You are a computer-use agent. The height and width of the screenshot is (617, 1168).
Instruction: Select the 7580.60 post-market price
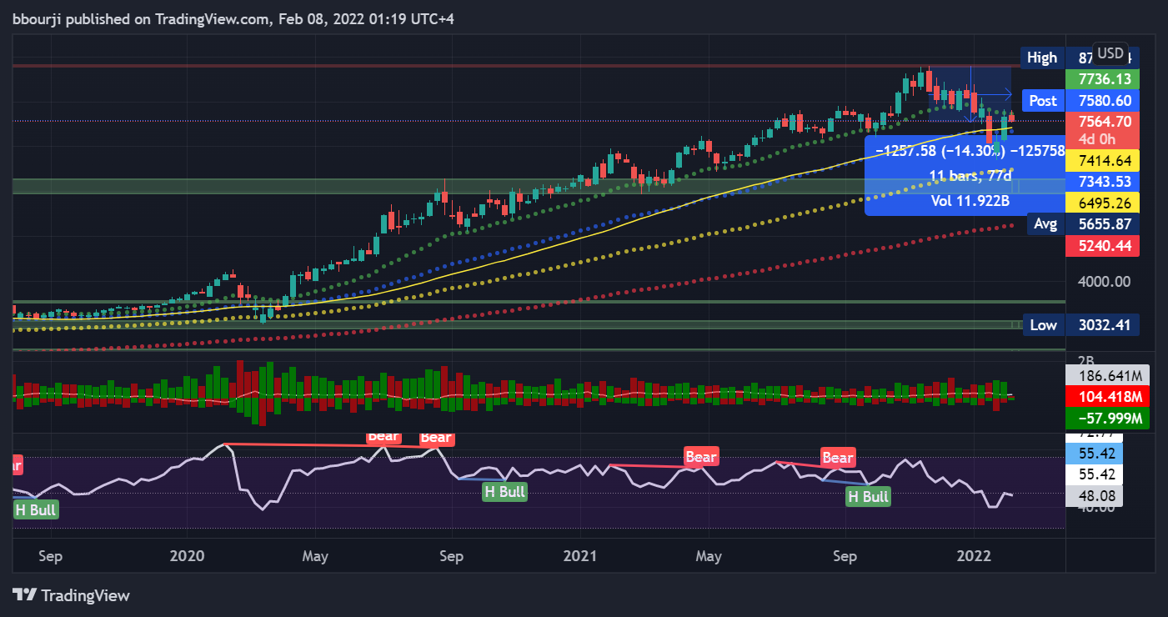1105,100
